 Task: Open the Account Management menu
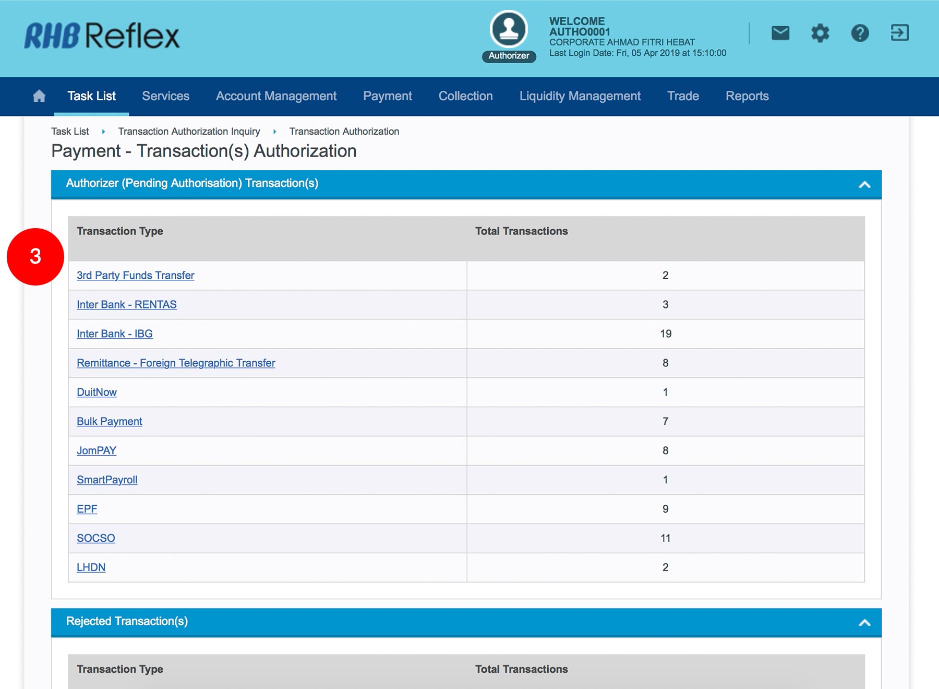point(276,96)
